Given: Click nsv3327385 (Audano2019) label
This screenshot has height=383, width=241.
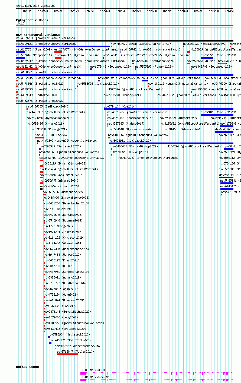Looking at the screenshot, I should (x=126, y=124).
